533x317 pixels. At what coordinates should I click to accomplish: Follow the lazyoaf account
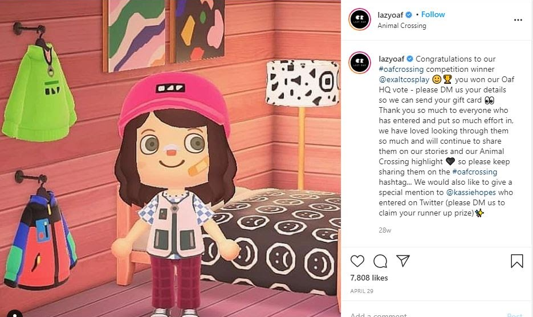(433, 14)
